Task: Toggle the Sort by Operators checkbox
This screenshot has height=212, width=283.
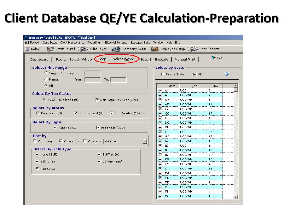Action: pyautogui.click(x=61, y=141)
